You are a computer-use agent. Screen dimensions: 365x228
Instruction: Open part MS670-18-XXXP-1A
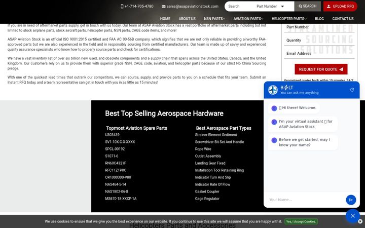[121, 199]
